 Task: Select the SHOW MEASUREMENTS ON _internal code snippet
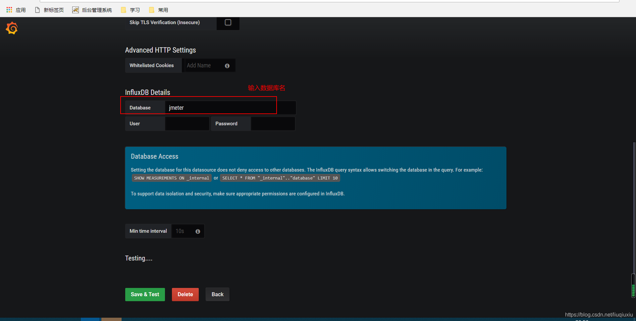pos(172,178)
